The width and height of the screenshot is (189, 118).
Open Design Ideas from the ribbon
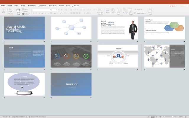click(150, 11)
